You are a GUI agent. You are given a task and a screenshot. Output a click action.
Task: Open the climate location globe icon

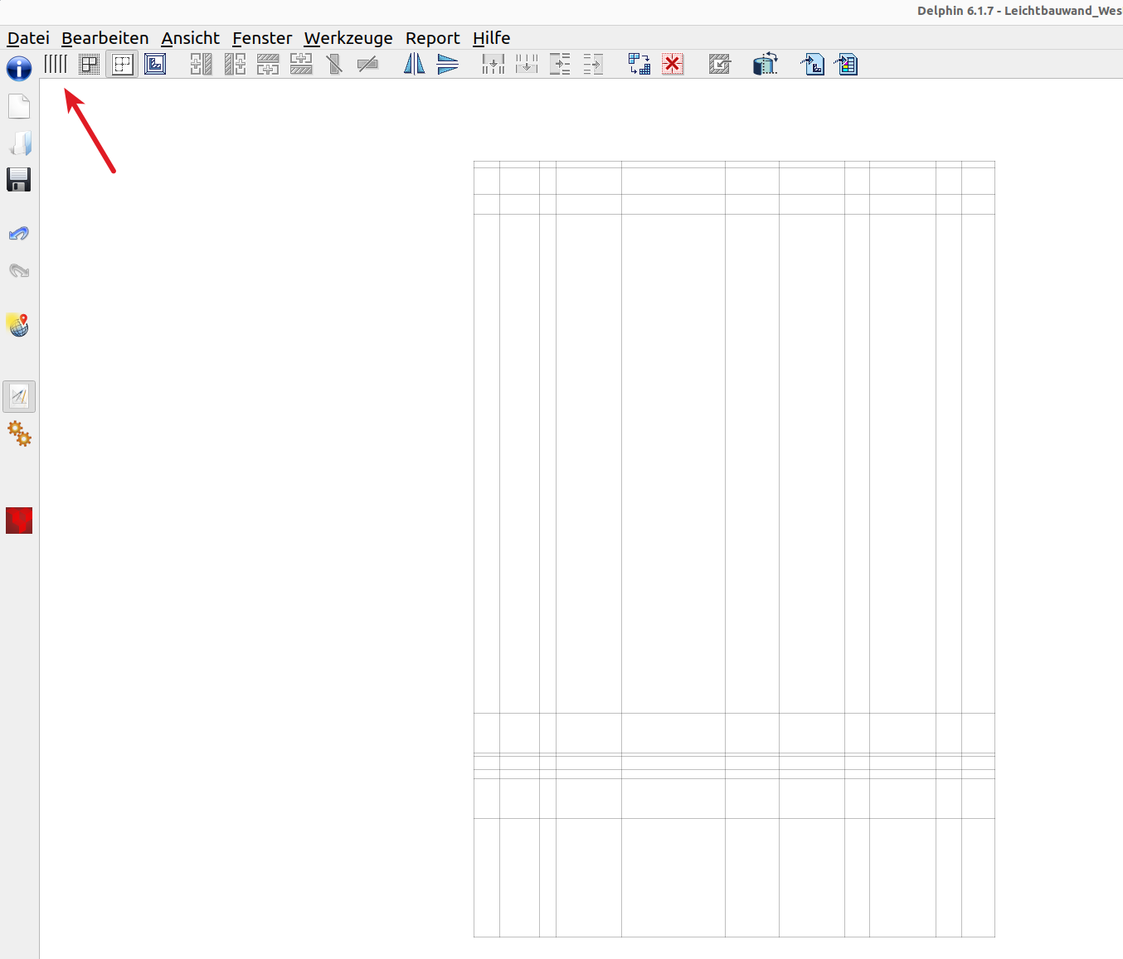coord(18,324)
